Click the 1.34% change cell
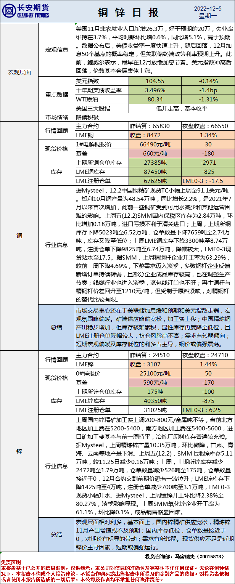This screenshot has width=235, height=584. click(x=208, y=135)
